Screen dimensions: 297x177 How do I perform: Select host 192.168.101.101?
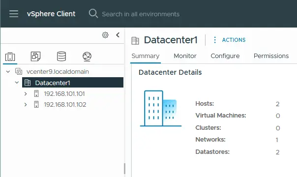pyautogui.click(x=64, y=94)
